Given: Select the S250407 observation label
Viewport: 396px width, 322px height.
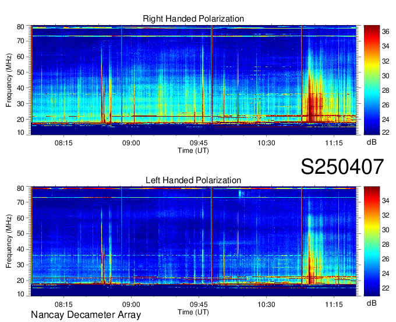Looking at the screenshot, I should (342, 167).
